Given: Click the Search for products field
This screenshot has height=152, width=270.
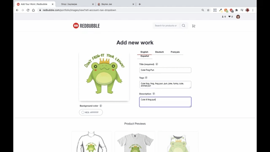Looking at the screenshot, I should coord(166,26).
